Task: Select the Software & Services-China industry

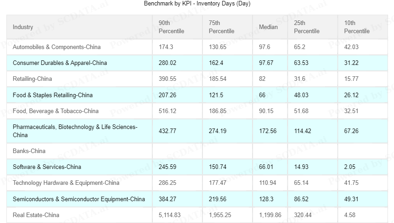Action: click(47, 167)
